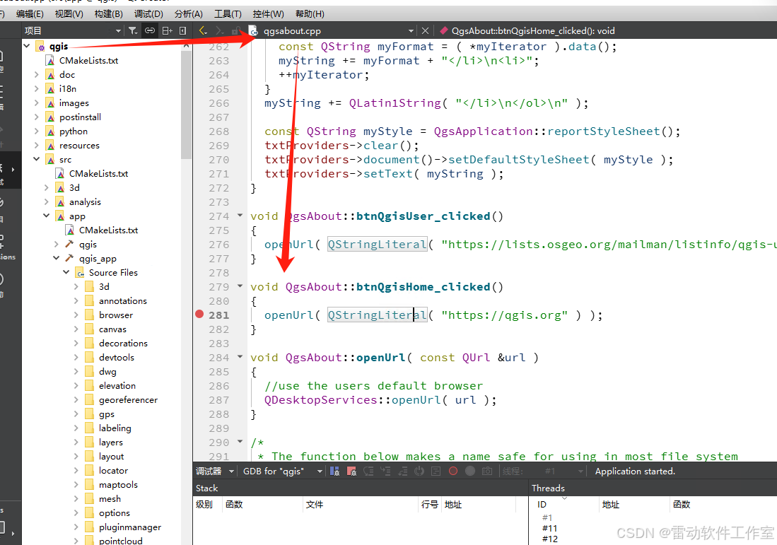Image resolution: width=777 pixels, height=545 pixels.
Task: Collapse the src folder node
Action: pyautogui.click(x=37, y=160)
